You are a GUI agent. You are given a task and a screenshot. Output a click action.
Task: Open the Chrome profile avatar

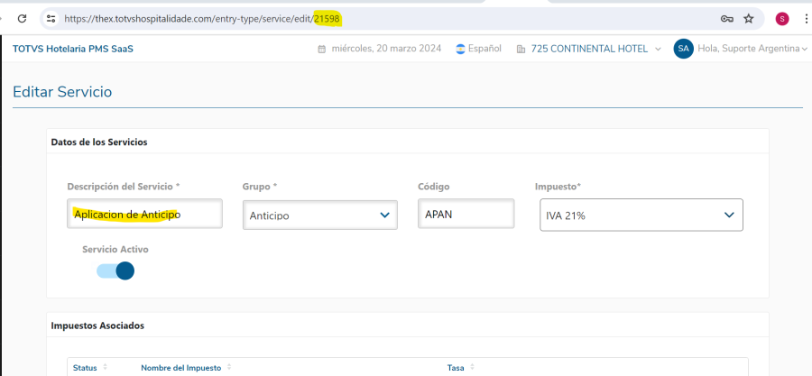[x=781, y=18]
